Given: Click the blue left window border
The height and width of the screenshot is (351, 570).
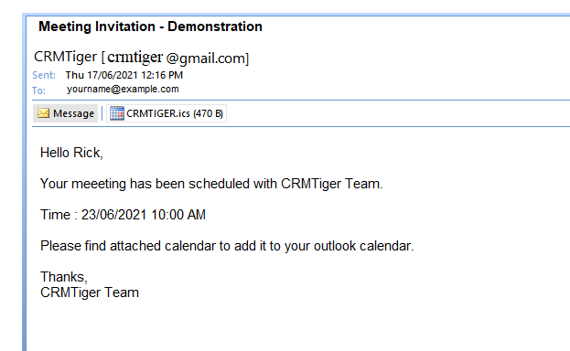Looking at the screenshot, I should tap(24, 182).
